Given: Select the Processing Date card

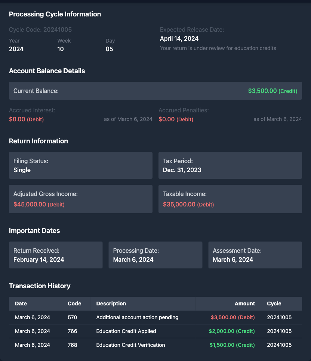Looking at the screenshot, I should [x=155, y=255].
